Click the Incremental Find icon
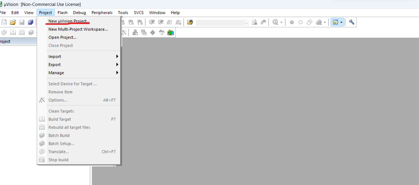The image size is (419, 185). pyautogui.click(x=263, y=22)
